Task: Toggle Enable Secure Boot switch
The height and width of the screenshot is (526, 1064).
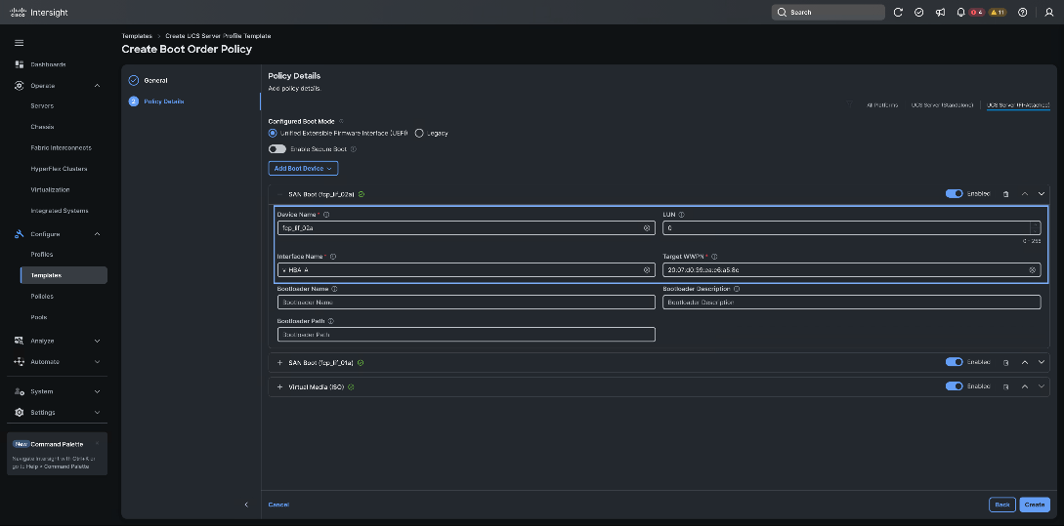Action: (277, 149)
